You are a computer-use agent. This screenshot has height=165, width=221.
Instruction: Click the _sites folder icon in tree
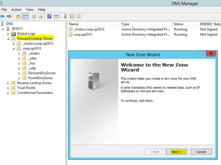24,58
